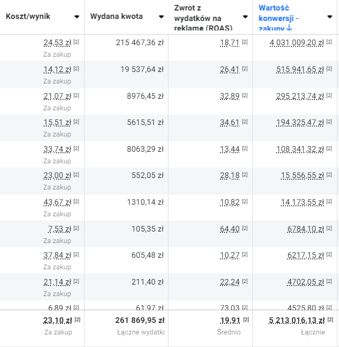The image size is (339, 347).
Task: Click the footnote marker beside total 5 213 016,13 zł
Action: coord(329,320)
